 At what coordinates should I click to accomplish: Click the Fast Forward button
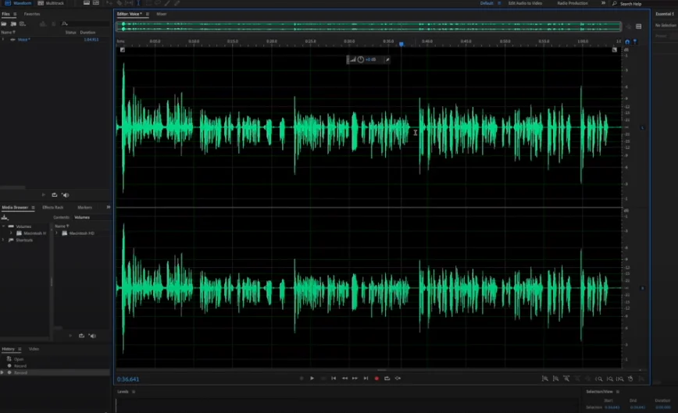tap(355, 379)
